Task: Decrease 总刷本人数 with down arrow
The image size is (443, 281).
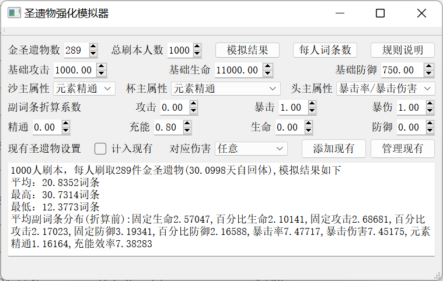Action: pyautogui.click(x=197, y=54)
